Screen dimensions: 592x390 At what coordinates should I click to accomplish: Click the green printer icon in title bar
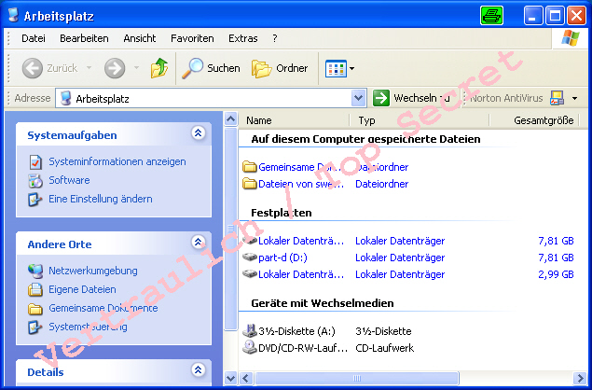click(490, 15)
